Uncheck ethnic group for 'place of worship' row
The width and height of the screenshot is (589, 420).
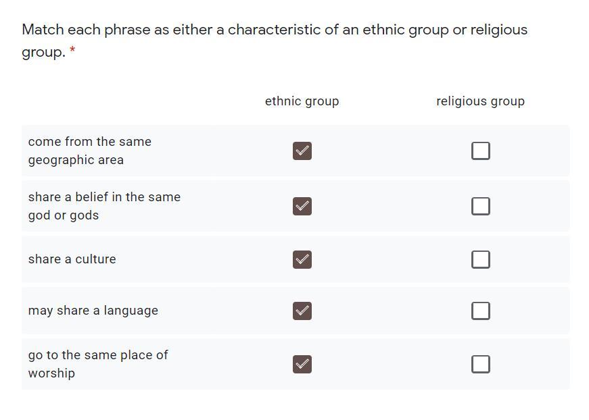pyautogui.click(x=302, y=364)
